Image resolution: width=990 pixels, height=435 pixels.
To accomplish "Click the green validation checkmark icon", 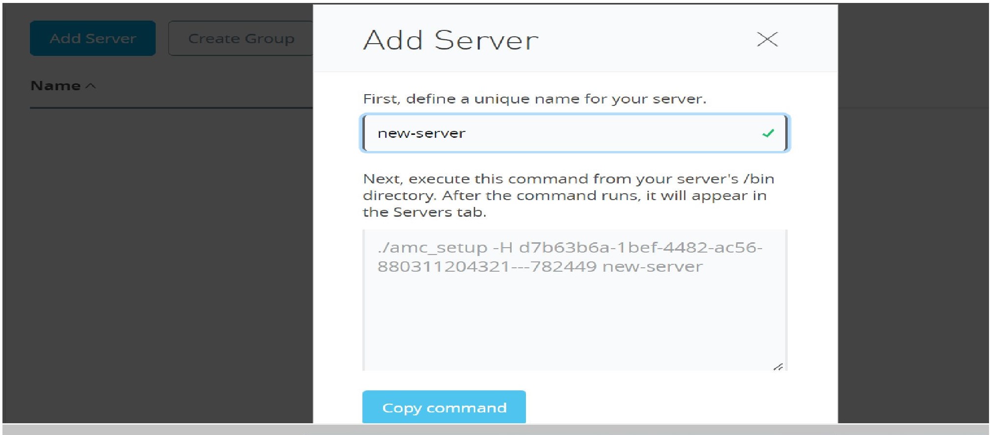I will (x=768, y=133).
